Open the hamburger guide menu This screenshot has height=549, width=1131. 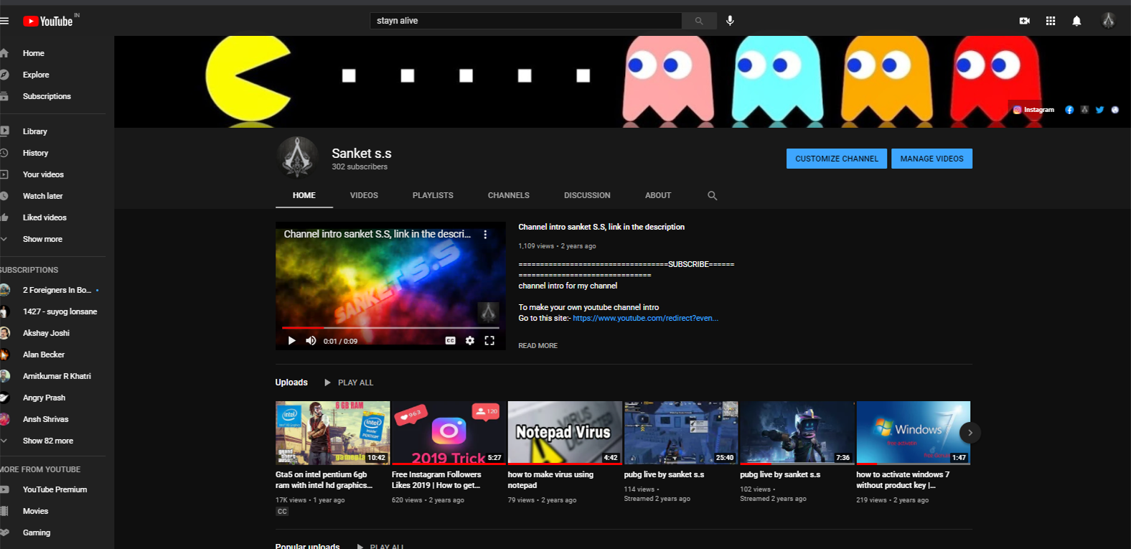4,21
